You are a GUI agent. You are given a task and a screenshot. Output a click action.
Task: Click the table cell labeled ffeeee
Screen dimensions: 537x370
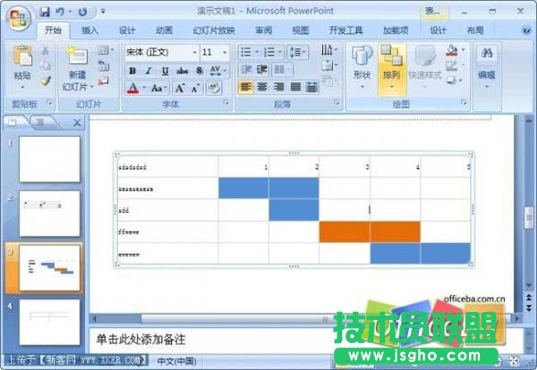(167, 231)
